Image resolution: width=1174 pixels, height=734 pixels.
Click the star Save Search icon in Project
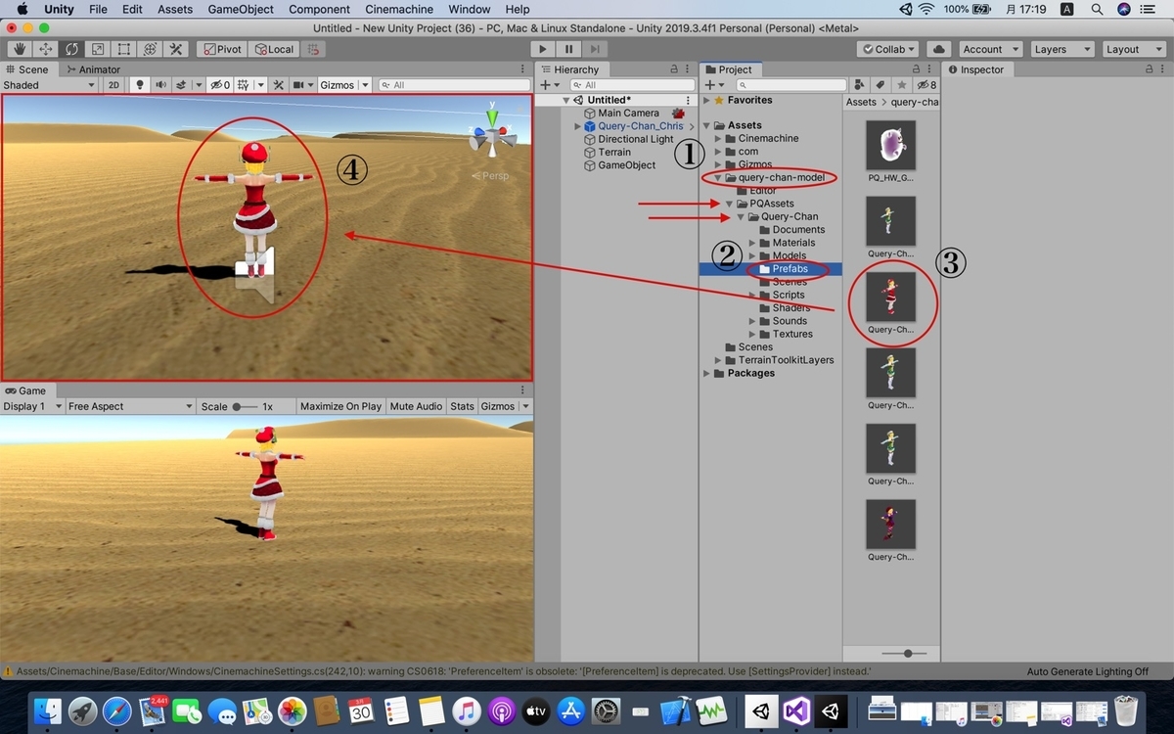[x=901, y=85]
